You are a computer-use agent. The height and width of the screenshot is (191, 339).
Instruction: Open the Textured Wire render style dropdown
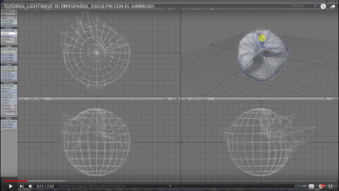coord(207,9)
